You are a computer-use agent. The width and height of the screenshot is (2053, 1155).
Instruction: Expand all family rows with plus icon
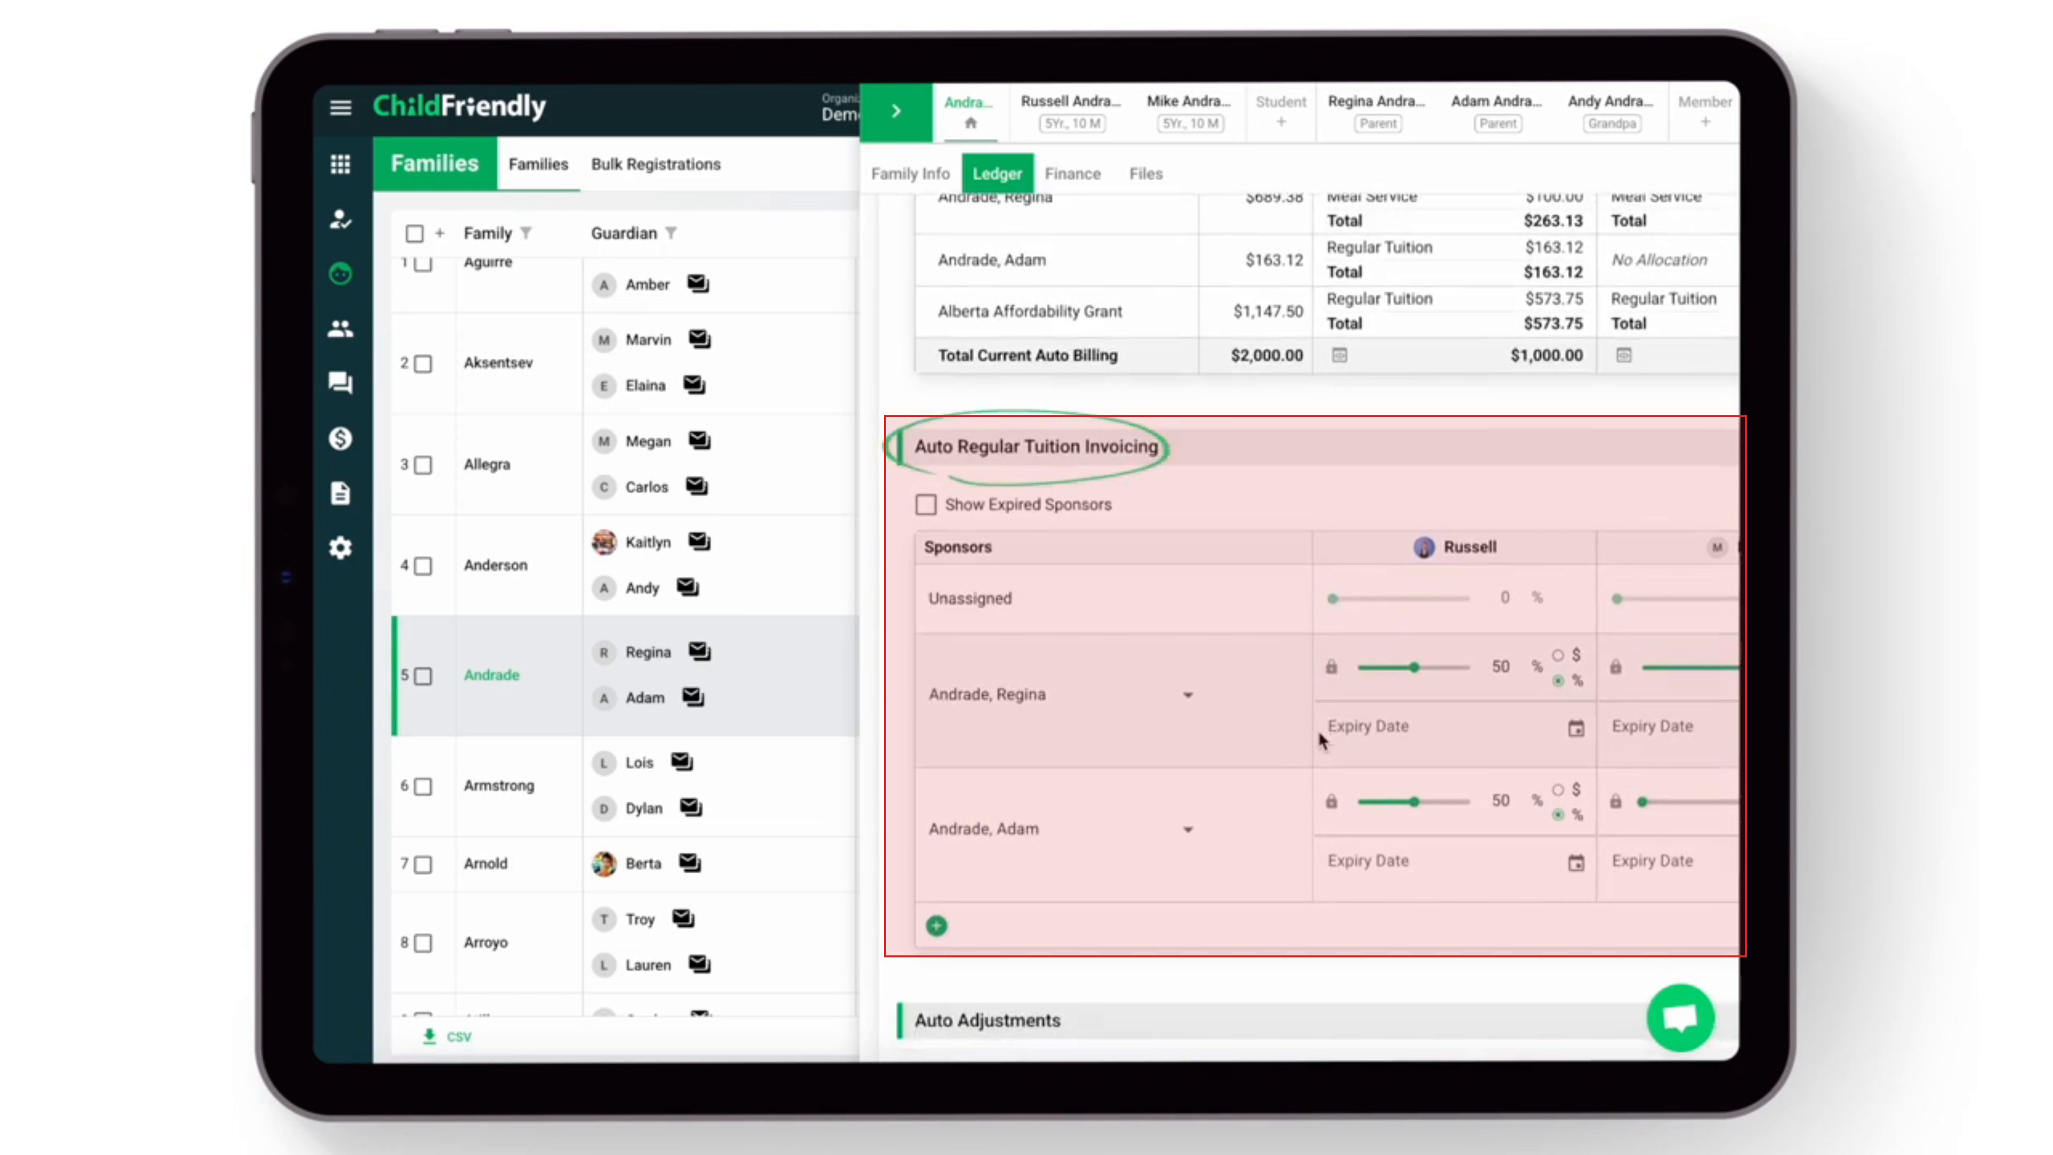439,233
